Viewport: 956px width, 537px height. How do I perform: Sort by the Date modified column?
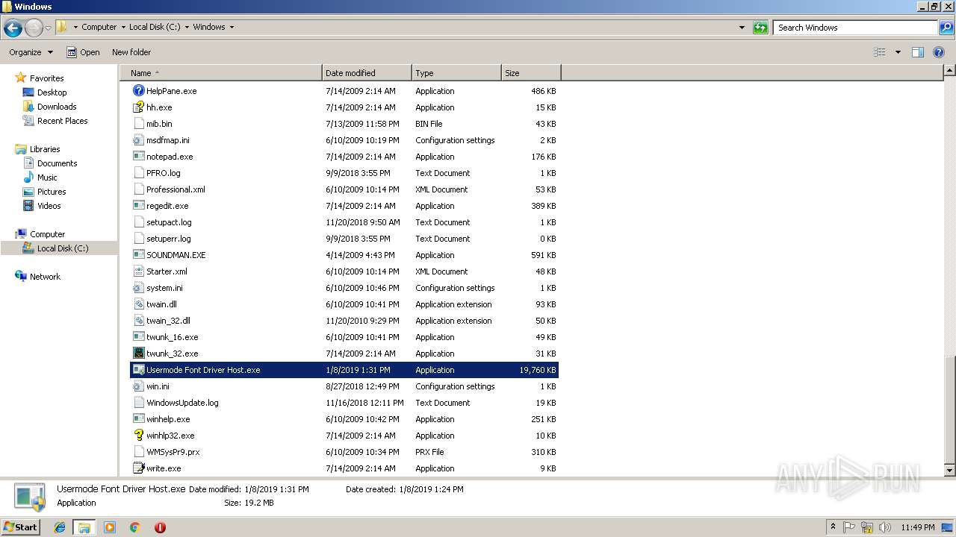[367, 73]
